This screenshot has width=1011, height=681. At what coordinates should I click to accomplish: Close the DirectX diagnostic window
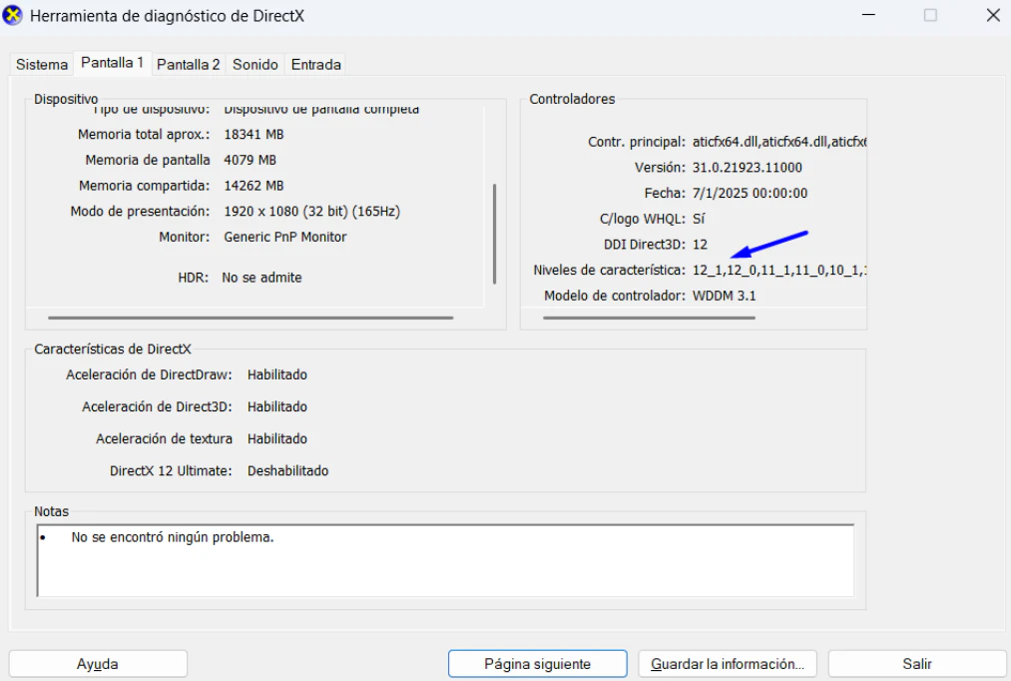tap(992, 17)
